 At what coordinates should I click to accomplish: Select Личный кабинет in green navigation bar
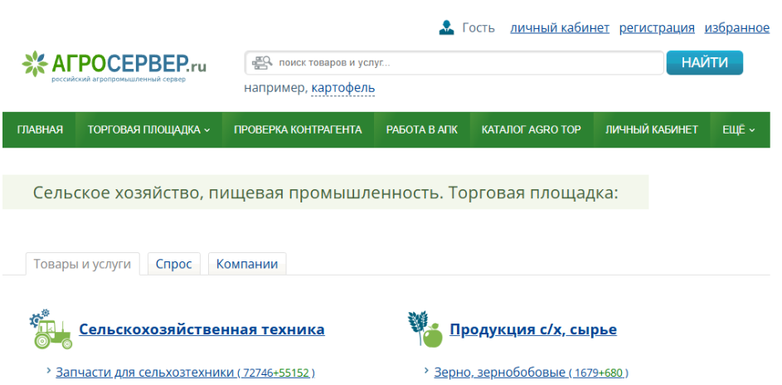pos(651,129)
